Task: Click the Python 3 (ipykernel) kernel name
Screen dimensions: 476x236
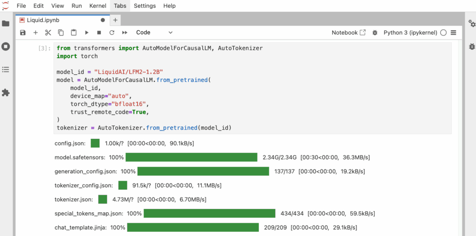Action: coord(410,33)
